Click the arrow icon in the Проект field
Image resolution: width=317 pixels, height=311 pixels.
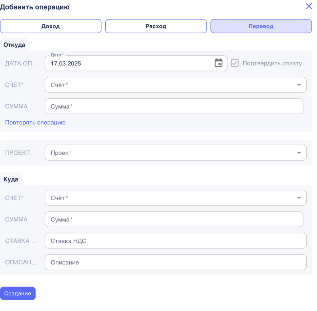299,153
